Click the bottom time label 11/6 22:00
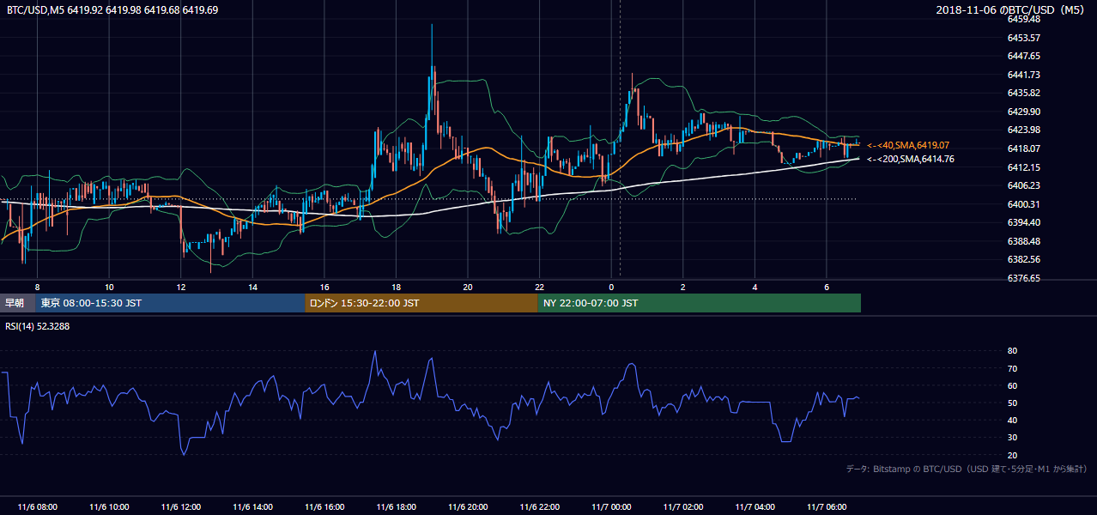The image size is (1097, 515). pyautogui.click(x=540, y=507)
